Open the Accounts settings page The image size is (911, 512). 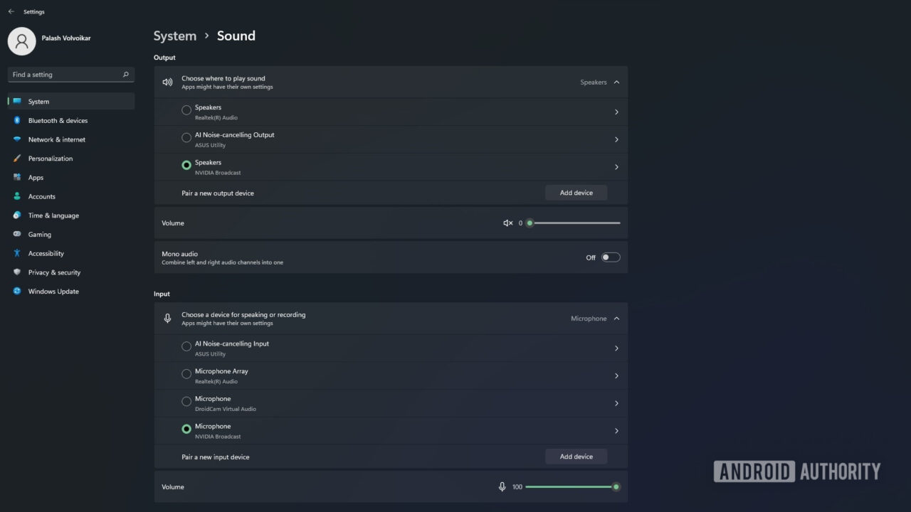click(x=41, y=196)
